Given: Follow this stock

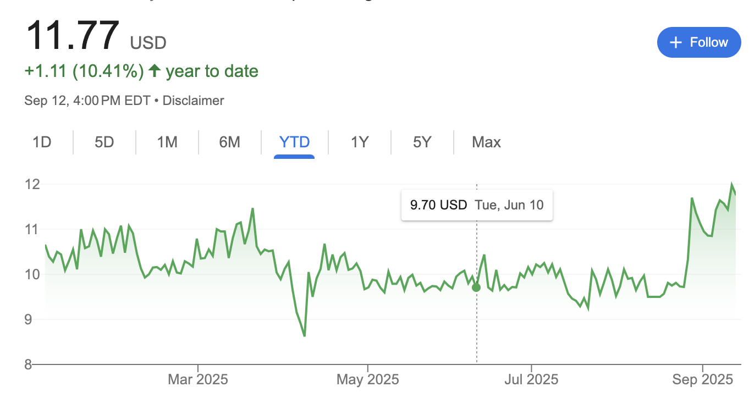Looking at the screenshot, I should point(699,42).
